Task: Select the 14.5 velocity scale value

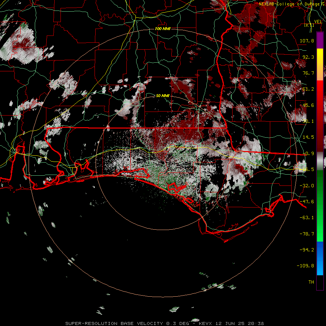Action: pos(308,137)
